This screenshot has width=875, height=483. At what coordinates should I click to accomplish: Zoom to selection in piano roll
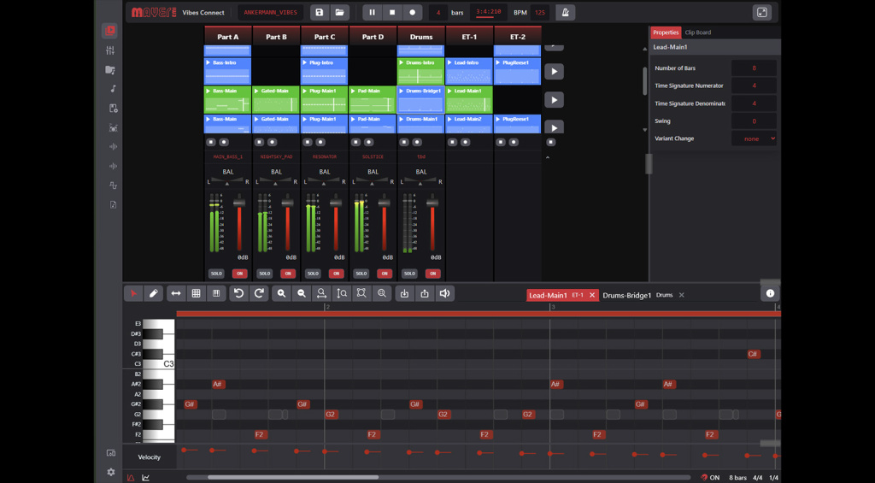tap(361, 293)
